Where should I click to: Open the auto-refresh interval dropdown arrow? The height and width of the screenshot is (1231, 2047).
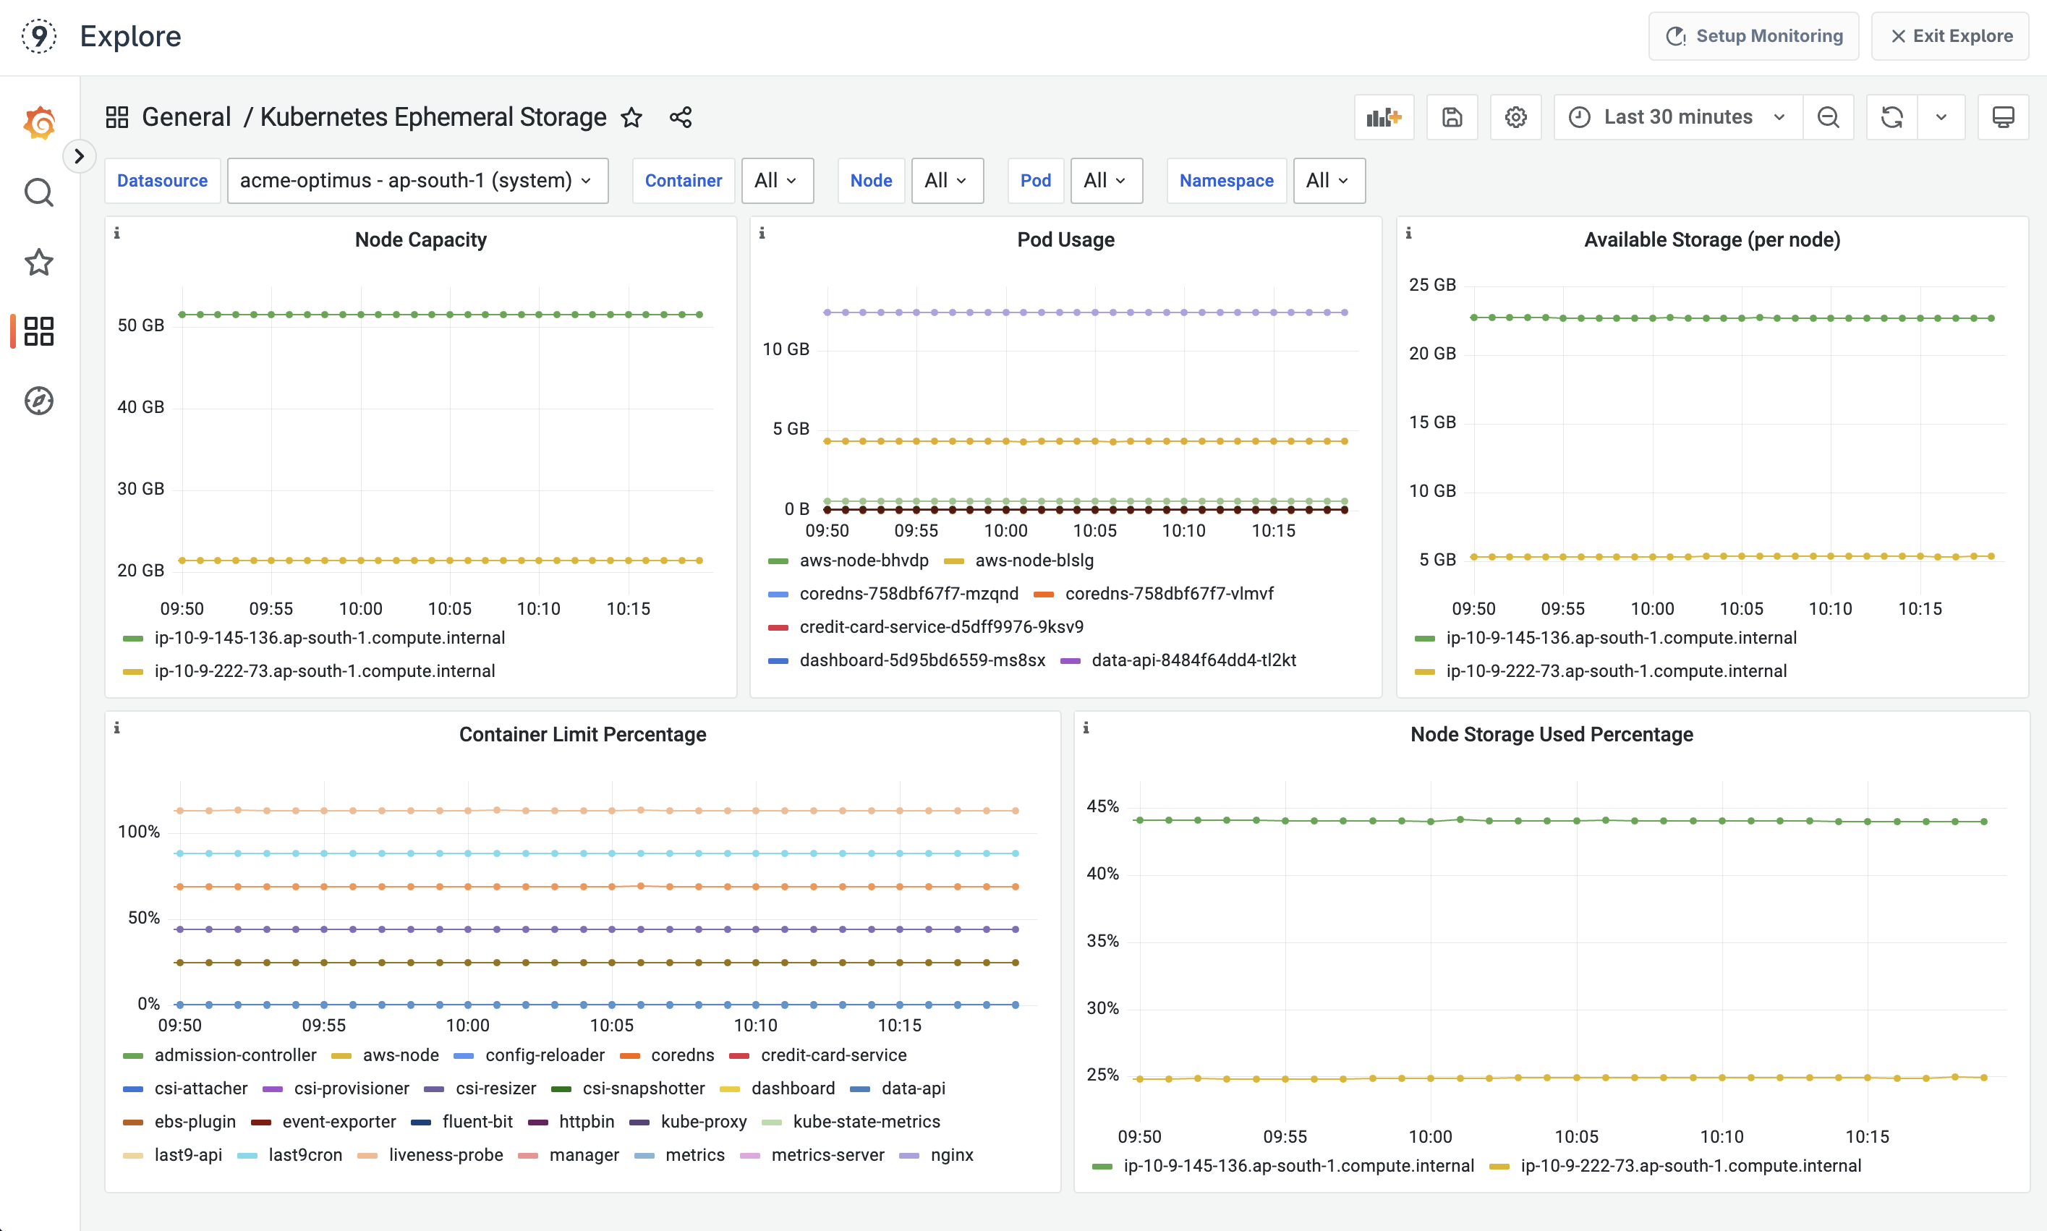pyautogui.click(x=1941, y=116)
